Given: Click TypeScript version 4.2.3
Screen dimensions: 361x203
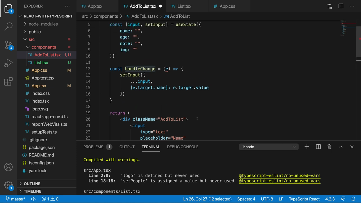Looking at the screenshot, I should click(x=330, y=199).
